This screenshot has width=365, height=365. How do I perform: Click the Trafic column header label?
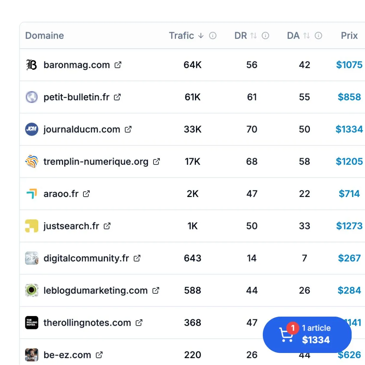(x=181, y=36)
